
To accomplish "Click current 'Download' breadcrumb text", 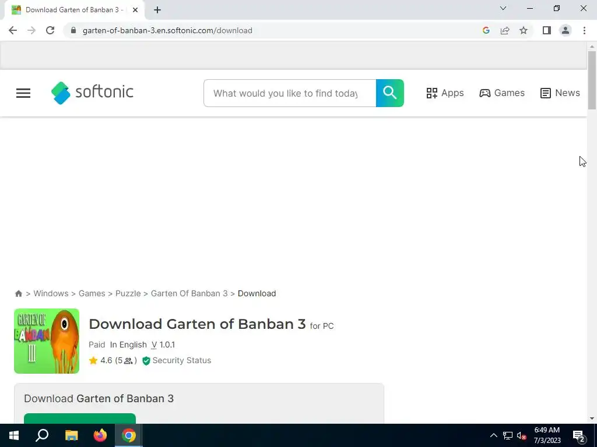I will [x=257, y=293].
